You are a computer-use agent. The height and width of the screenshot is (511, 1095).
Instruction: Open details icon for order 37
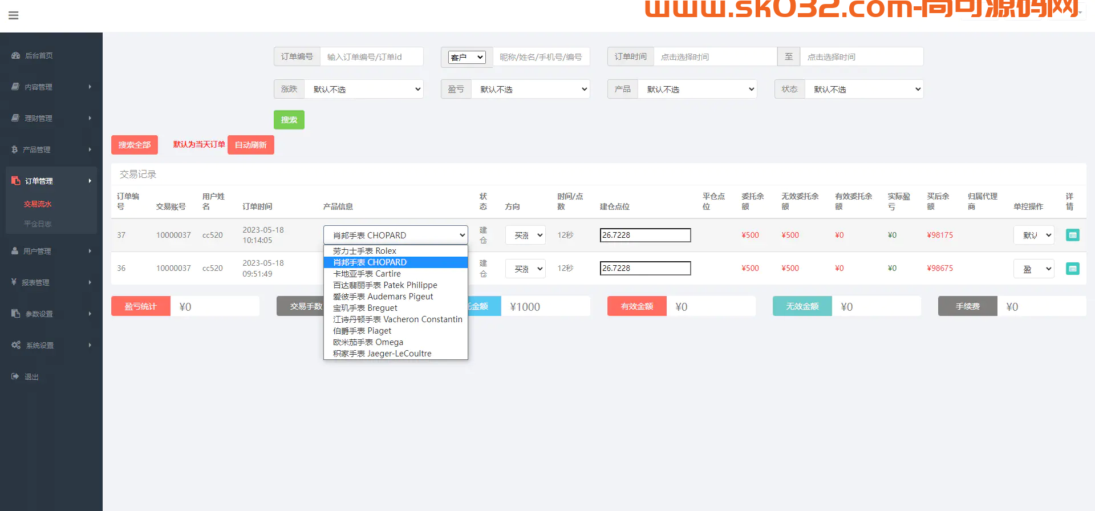tap(1072, 235)
